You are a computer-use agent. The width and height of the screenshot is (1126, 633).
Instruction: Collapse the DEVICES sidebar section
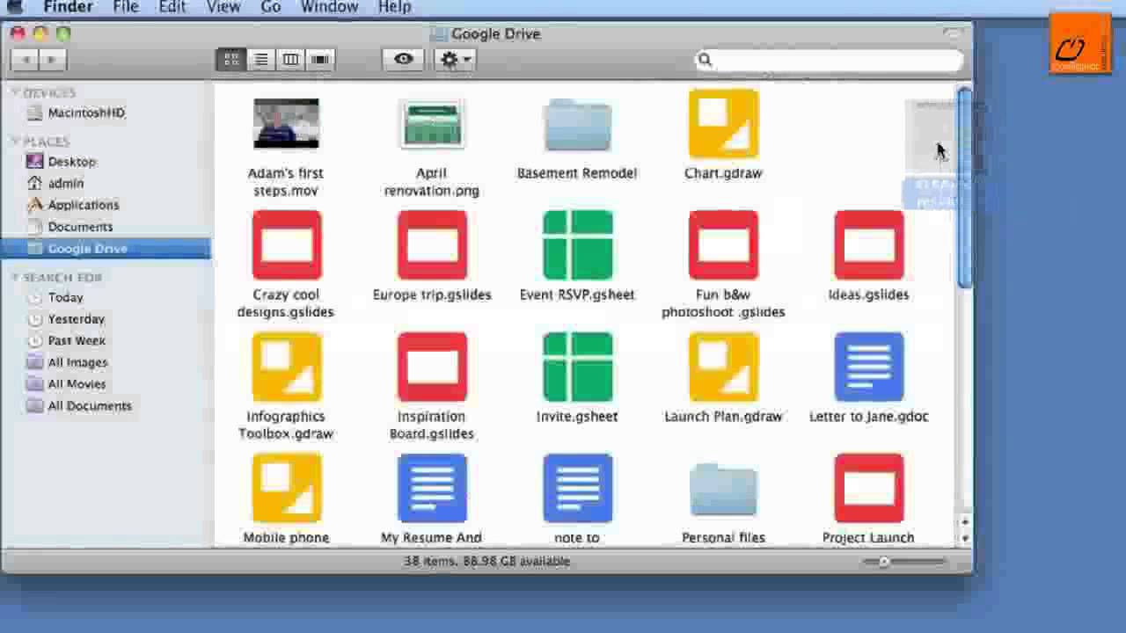point(16,92)
